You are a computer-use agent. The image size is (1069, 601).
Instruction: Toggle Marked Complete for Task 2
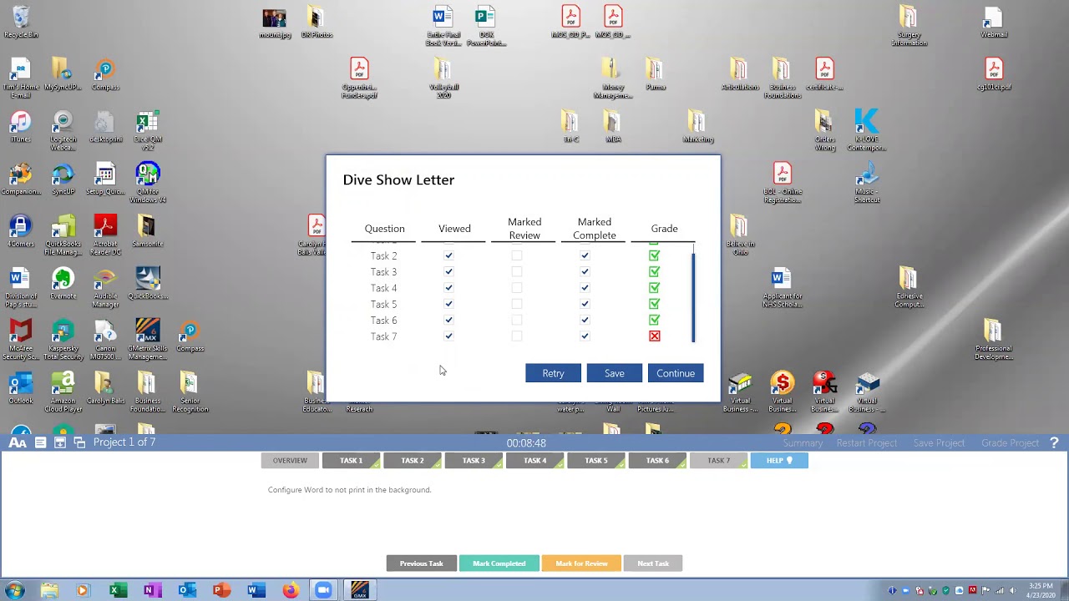[585, 255]
